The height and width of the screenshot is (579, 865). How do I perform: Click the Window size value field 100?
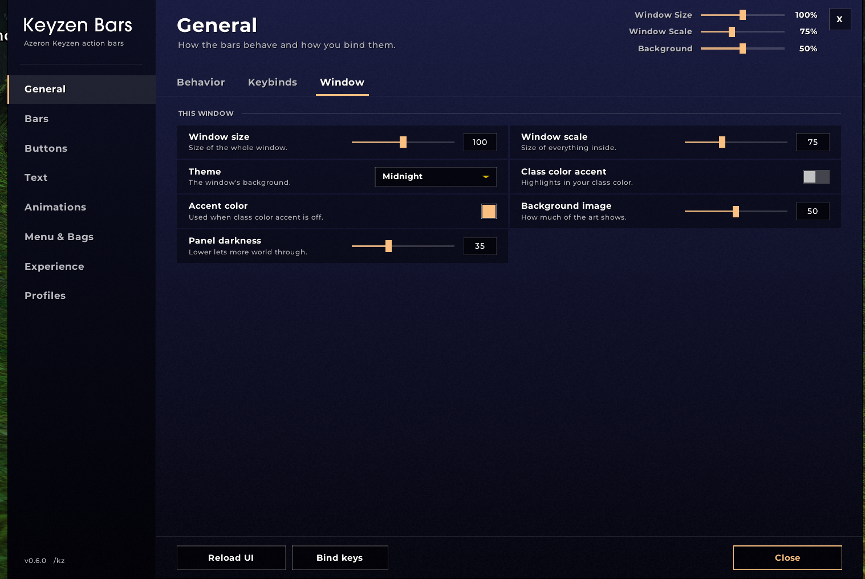point(480,142)
